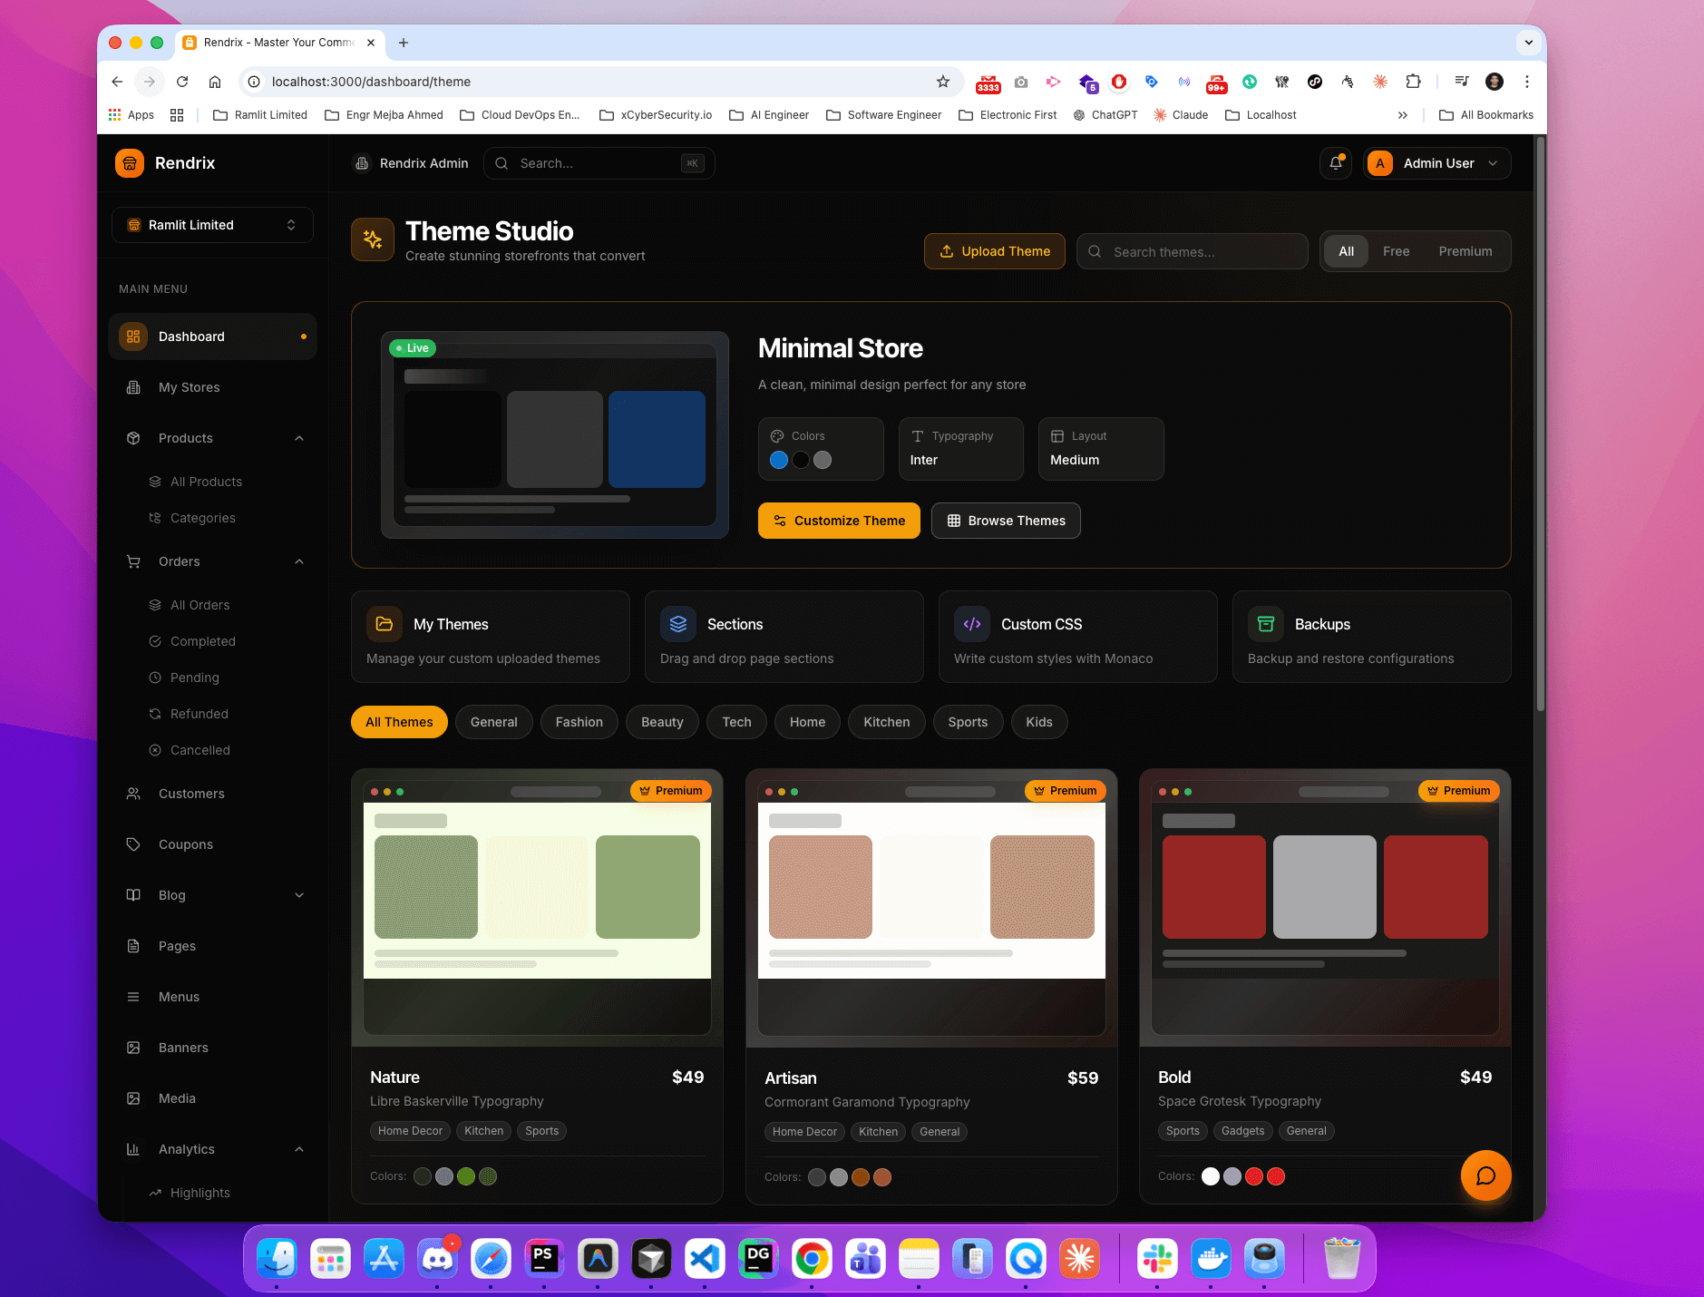Select the My Themes folder icon
Viewport: 1704px width, 1297px height.
point(384,623)
